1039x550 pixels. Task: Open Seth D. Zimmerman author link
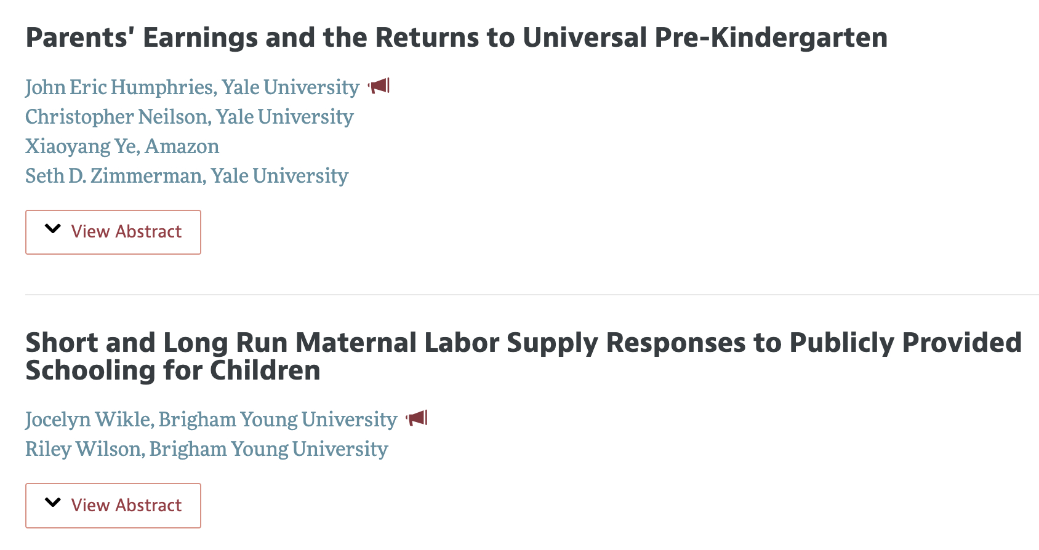point(114,176)
